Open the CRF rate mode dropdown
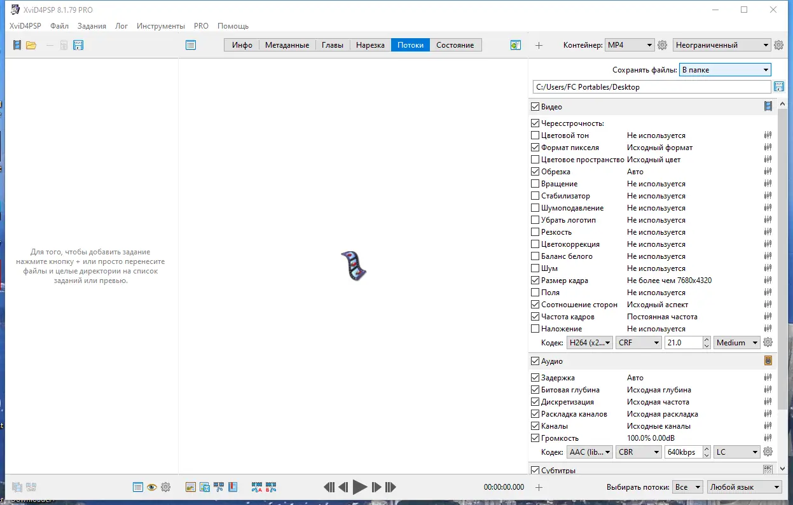Screen dimensions: 793x505 pyautogui.click(x=639, y=342)
